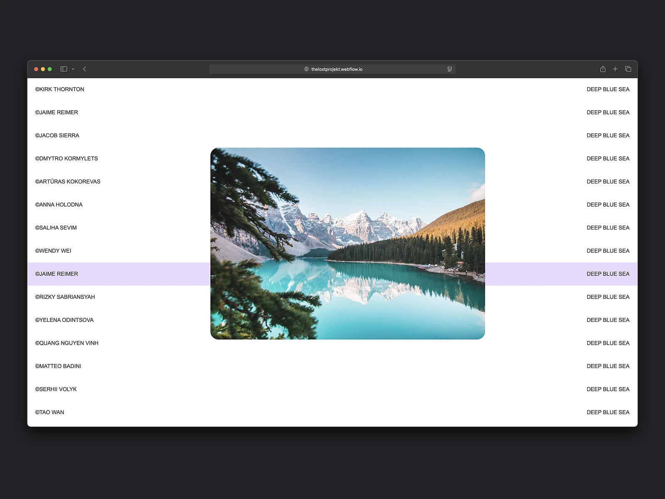Navigate back using the back arrow
The height and width of the screenshot is (499, 665).
tap(84, 69)
